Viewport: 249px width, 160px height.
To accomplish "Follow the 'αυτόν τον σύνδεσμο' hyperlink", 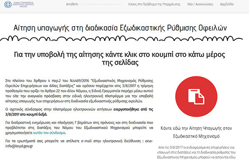I will point(49,133).
